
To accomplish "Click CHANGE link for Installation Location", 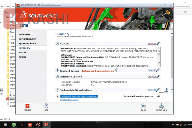I will 152,77.
